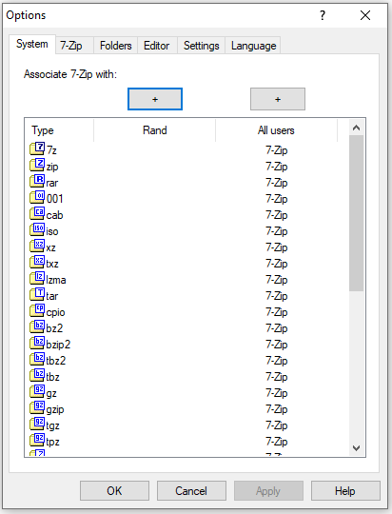Click the bz2 file type icon

37,326
